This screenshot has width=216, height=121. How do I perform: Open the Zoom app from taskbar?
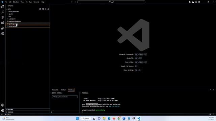124,118
